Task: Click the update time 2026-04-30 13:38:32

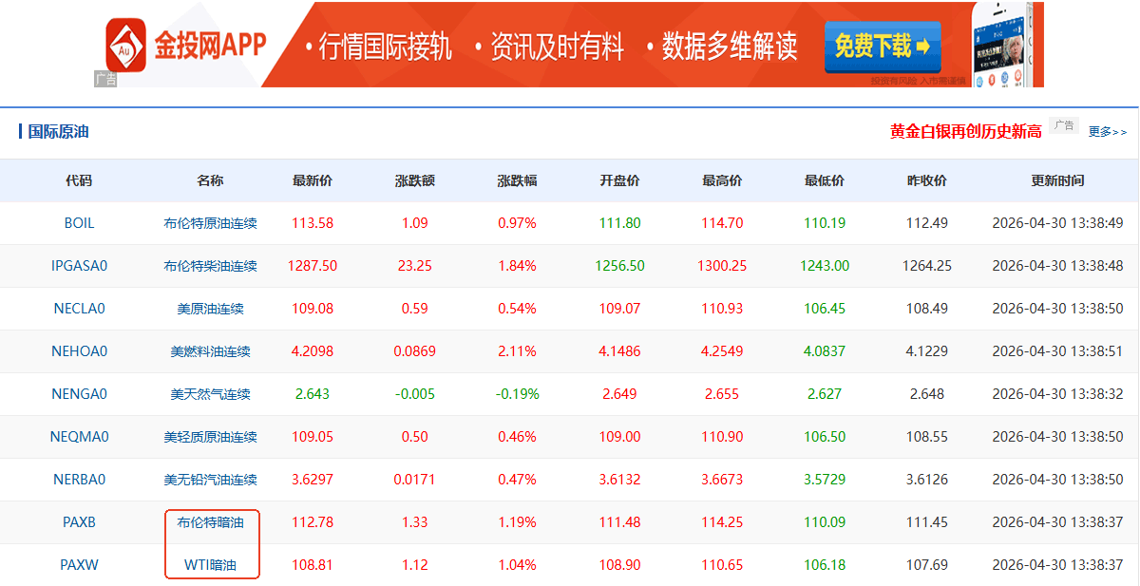Action: [x=1057, y=394]
